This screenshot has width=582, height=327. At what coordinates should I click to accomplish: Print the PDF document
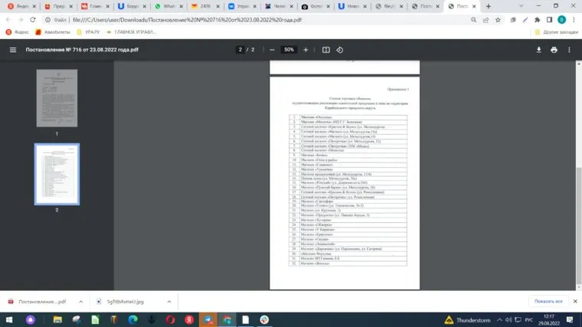click(x=554, y=50)
